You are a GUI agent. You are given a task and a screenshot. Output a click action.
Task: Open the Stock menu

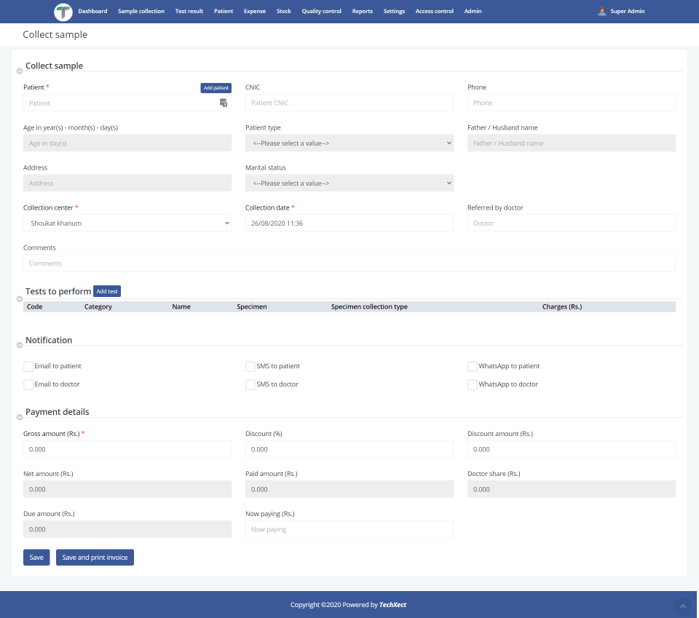[x=283, y=11]
